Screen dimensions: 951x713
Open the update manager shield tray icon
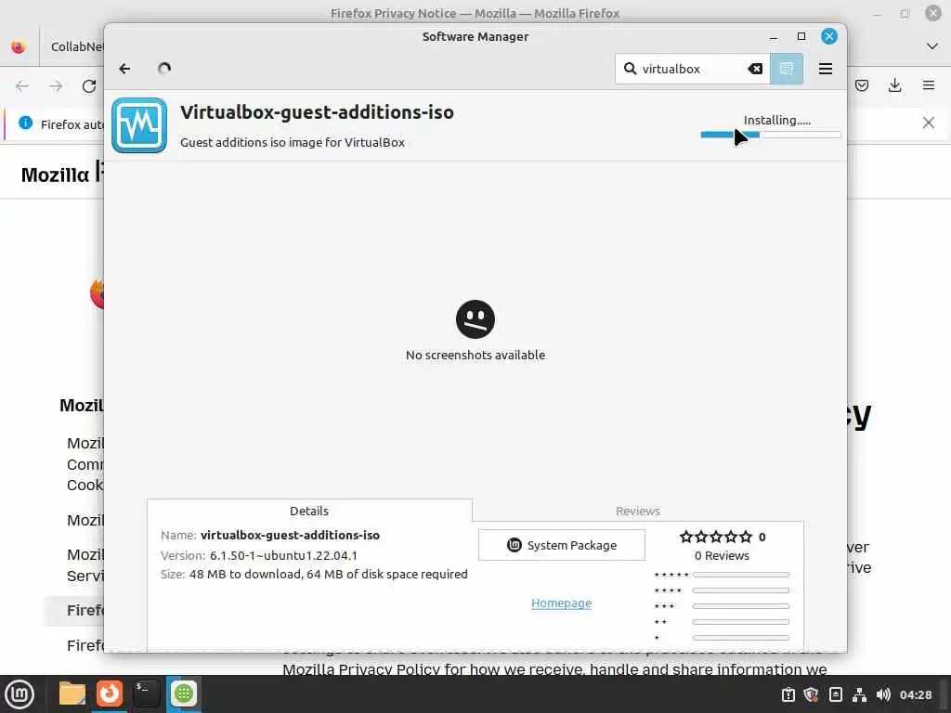point(811,694)
